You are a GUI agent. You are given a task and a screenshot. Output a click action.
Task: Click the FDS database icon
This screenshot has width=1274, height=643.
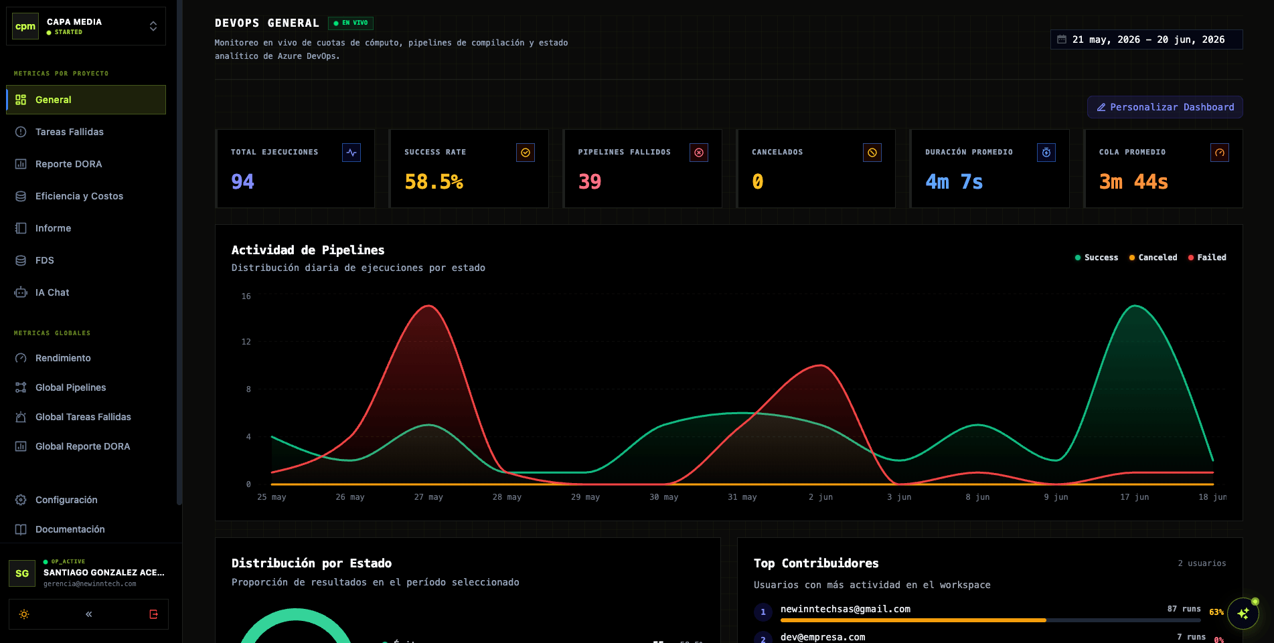[21, 260]
